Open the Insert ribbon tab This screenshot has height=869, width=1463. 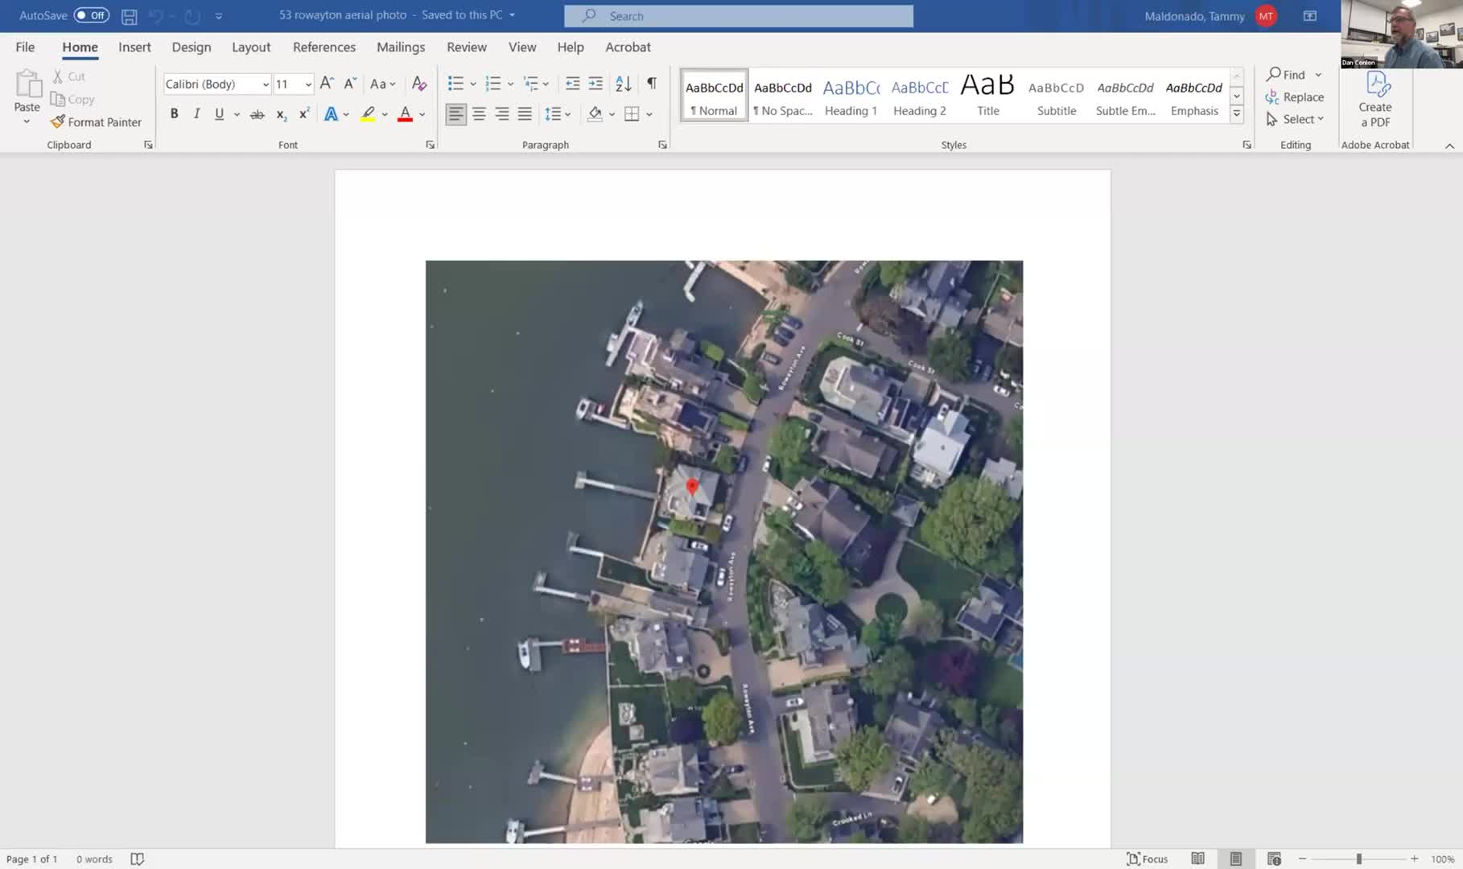[134, 47]
